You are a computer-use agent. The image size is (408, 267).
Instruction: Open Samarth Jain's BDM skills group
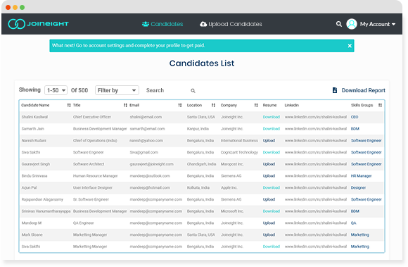click(355, 129)
